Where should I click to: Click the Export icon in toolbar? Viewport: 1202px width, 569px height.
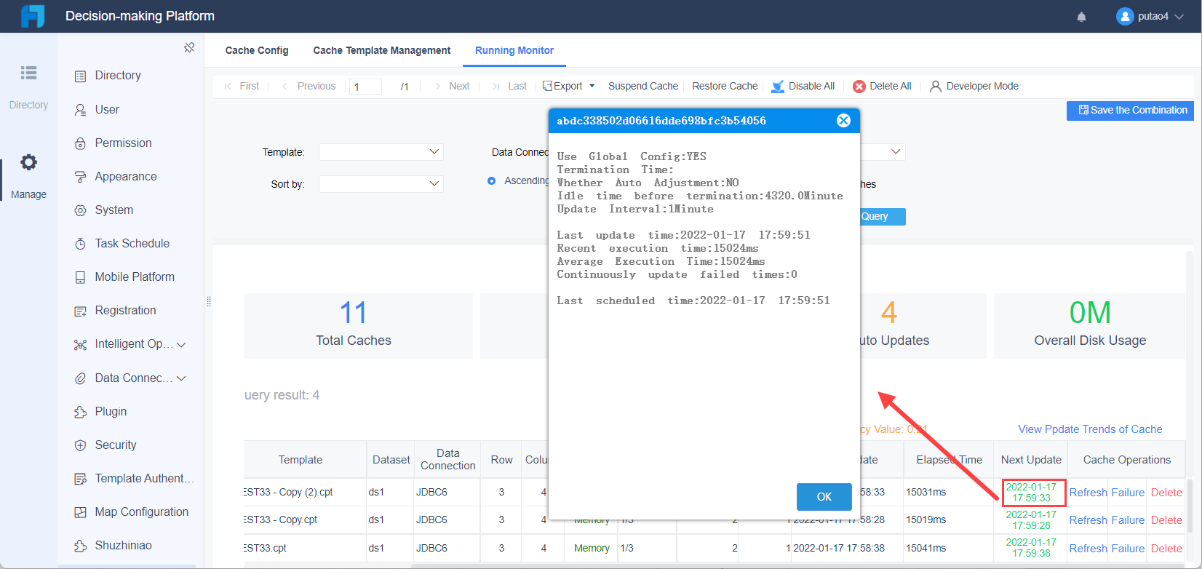click(x=547, y=86)
